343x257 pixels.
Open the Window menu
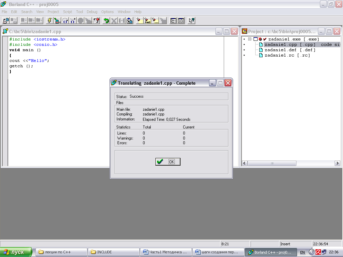pyautogui.click(x=124, y=12)
